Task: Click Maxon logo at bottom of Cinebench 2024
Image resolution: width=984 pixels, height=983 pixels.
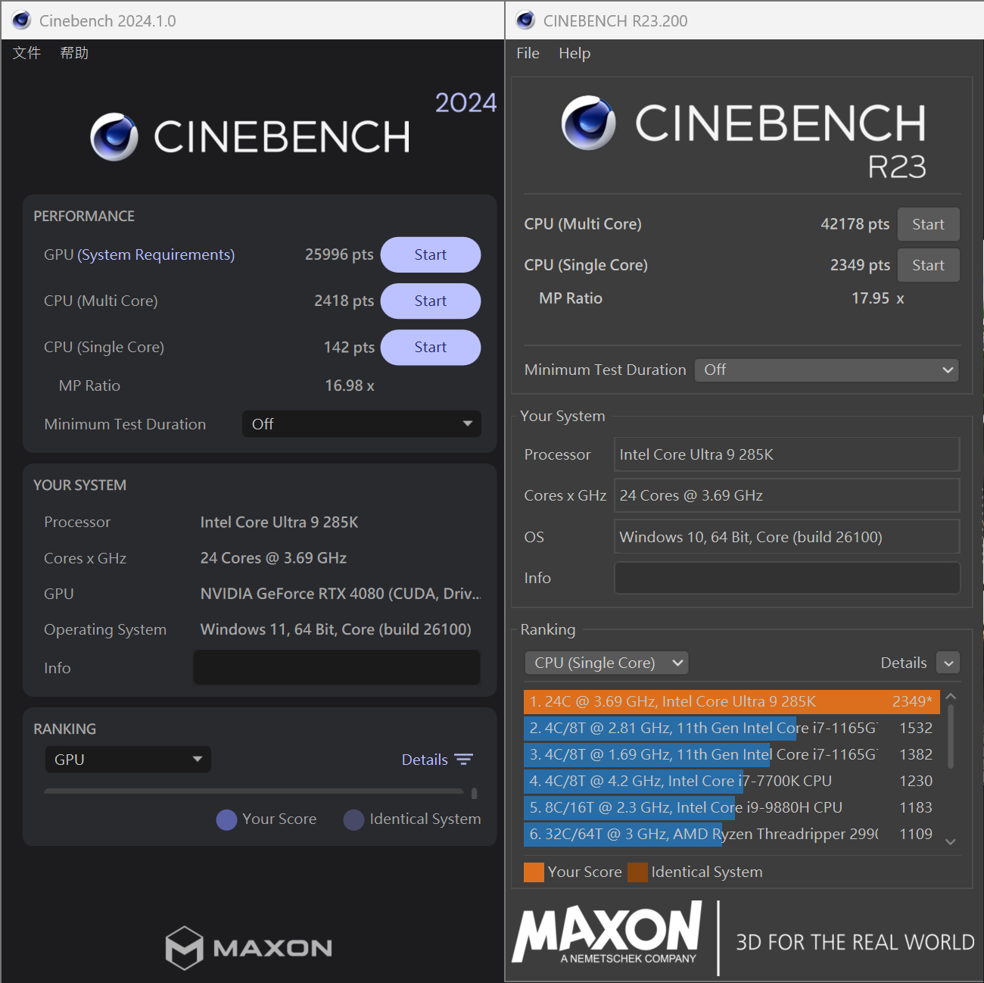Action: 249,947
